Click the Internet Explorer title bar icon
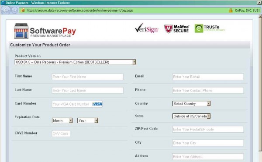The image size is (262, 162). tap(3, 3)
